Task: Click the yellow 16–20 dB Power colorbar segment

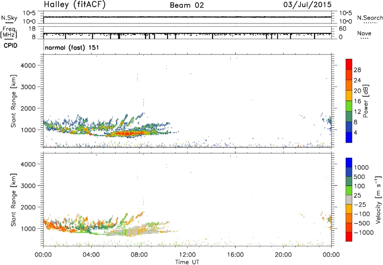Action: [349, 96]
